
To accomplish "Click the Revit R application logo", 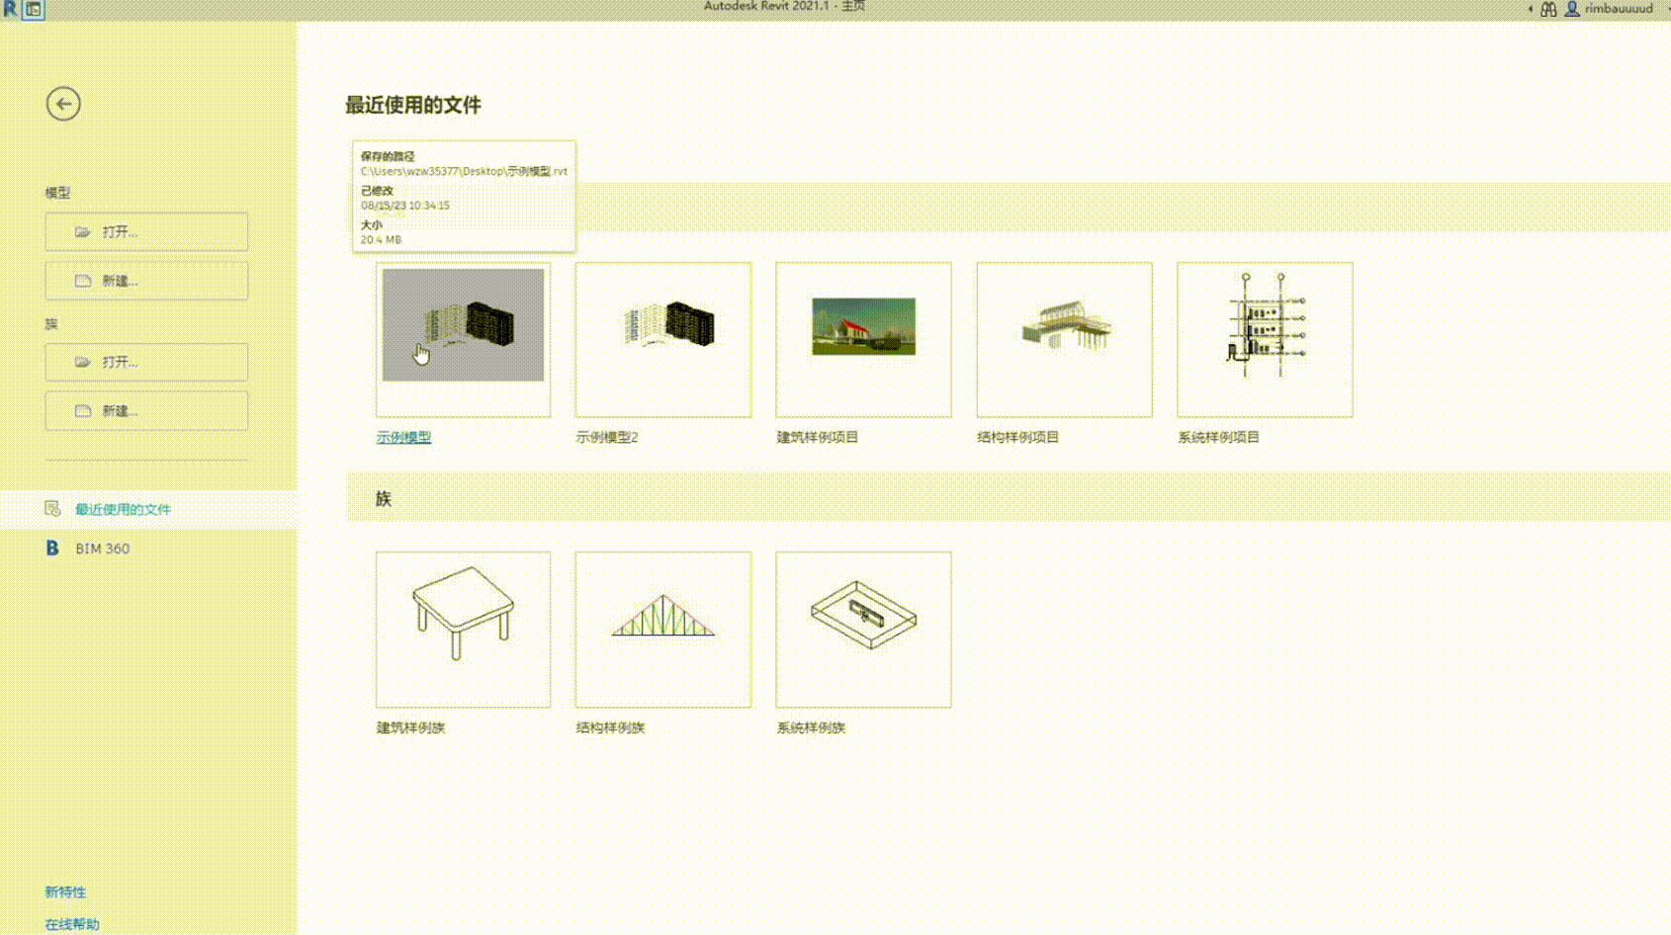I will tap(10, 9).
